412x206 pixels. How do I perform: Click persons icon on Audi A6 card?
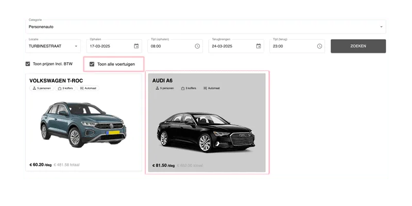click(157, 88)
